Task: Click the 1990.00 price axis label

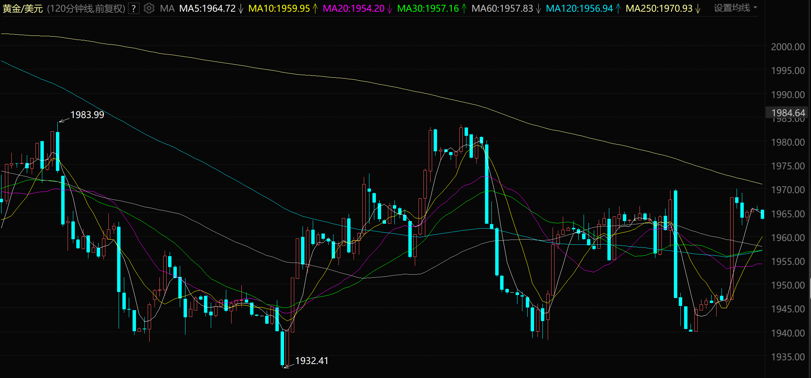Action: click(x=788, y=95)
